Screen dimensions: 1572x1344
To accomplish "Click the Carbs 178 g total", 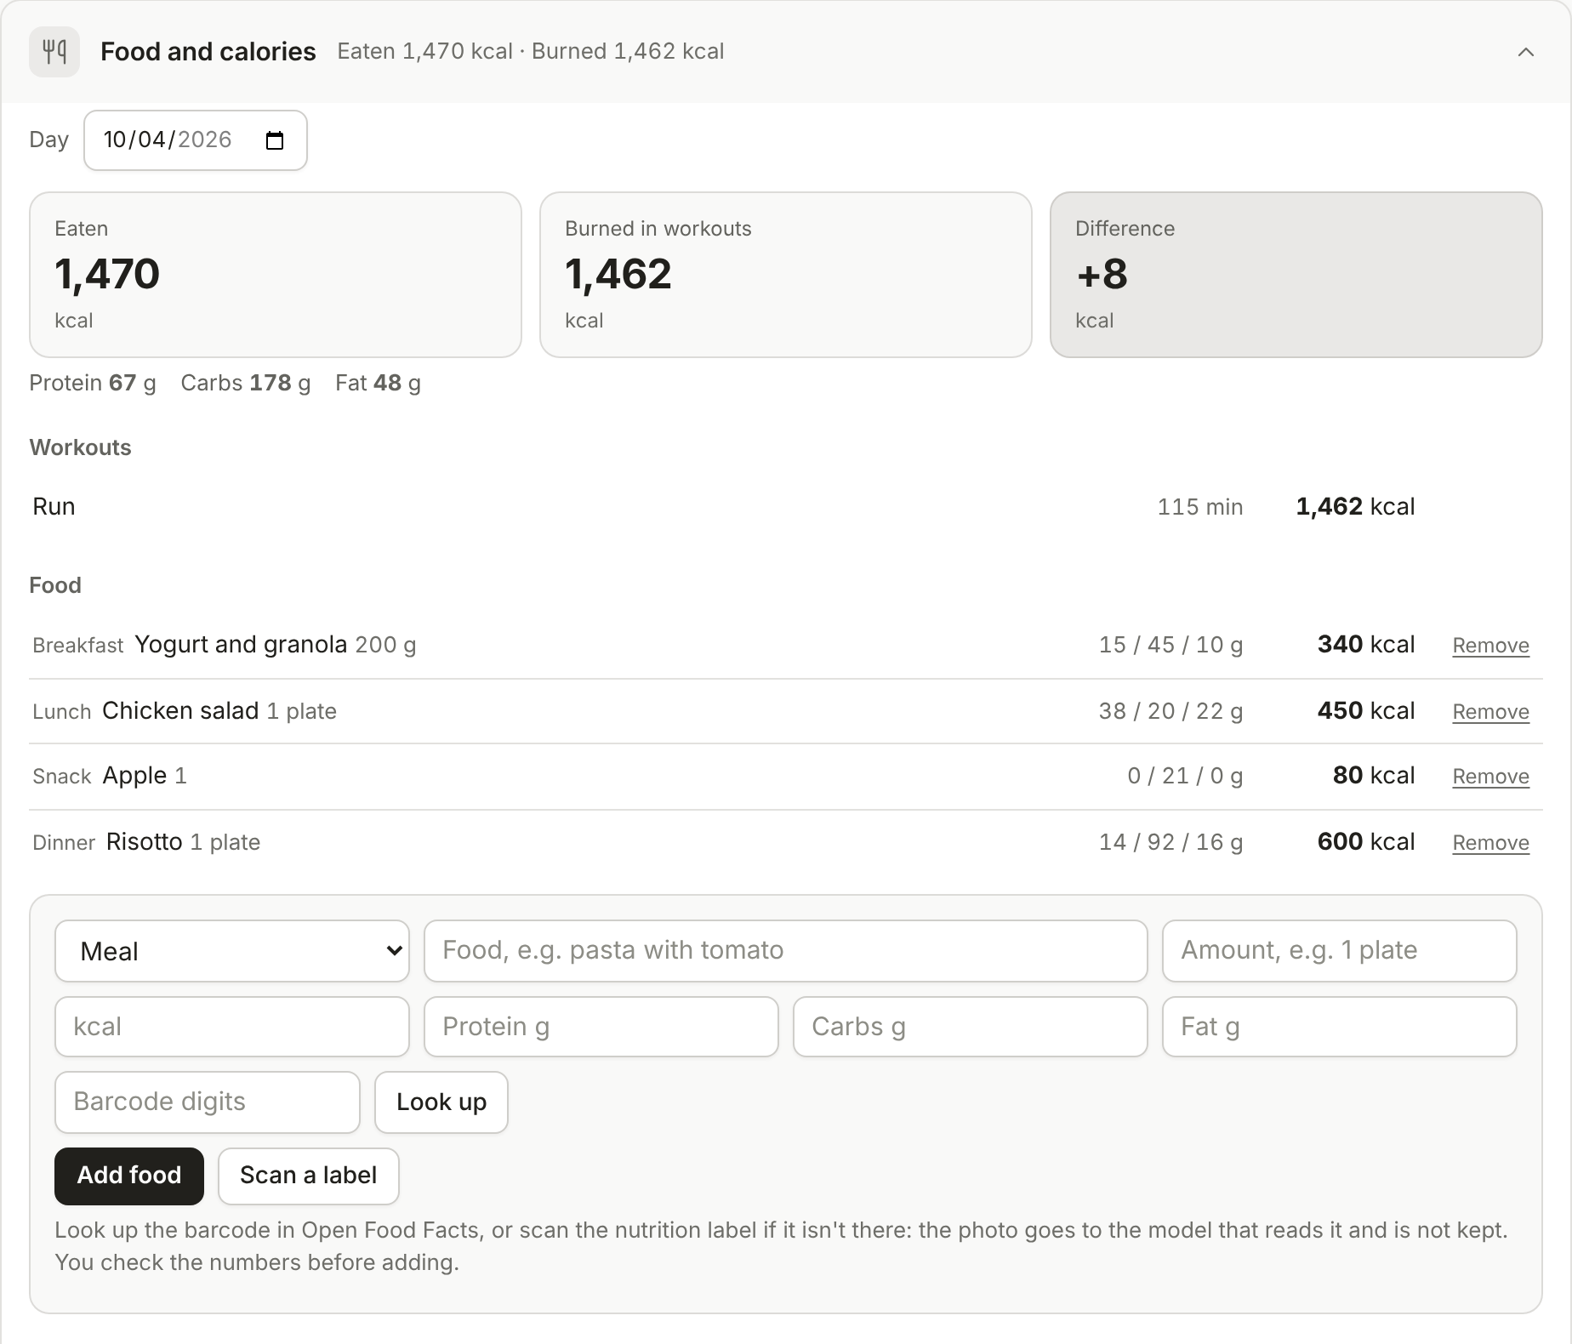I will [246, 383].
